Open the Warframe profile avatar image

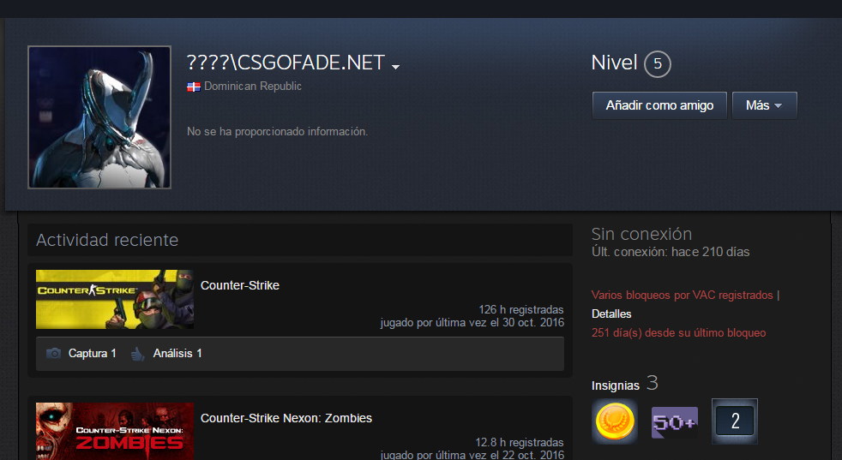tap(99, 117)
